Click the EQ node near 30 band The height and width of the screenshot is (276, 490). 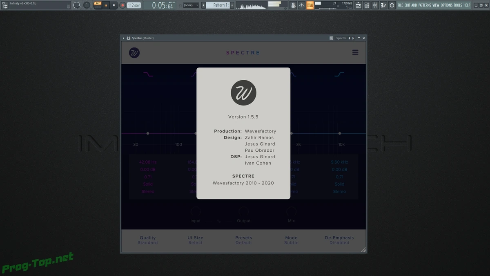click(148, 133)
